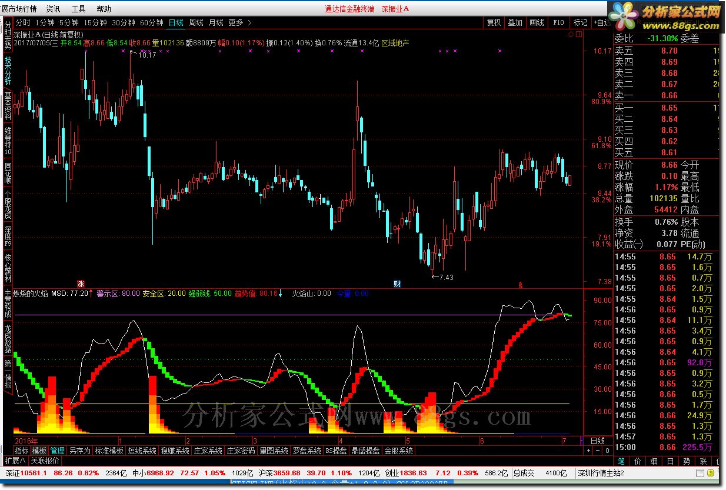Click the 0 reset icon by time axis
The image size is (726, 490).
607,451
